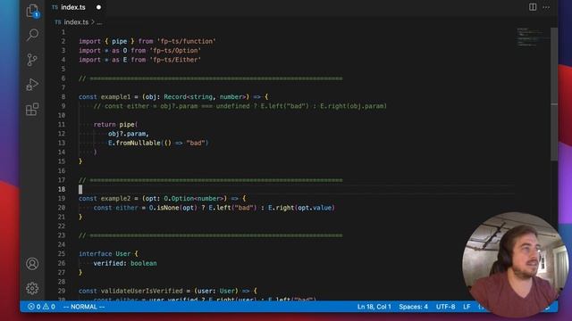This screenshot has width=572, height=321.
Task: Open the Explorer view in activity bar
Action: (x=32, y=11)
